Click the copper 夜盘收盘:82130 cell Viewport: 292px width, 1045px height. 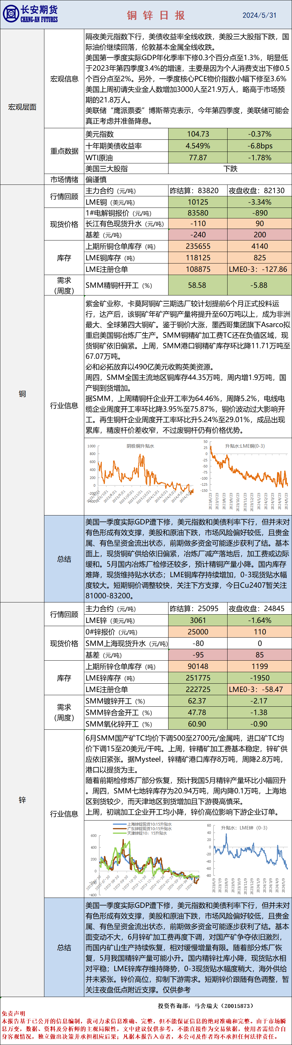259,191
